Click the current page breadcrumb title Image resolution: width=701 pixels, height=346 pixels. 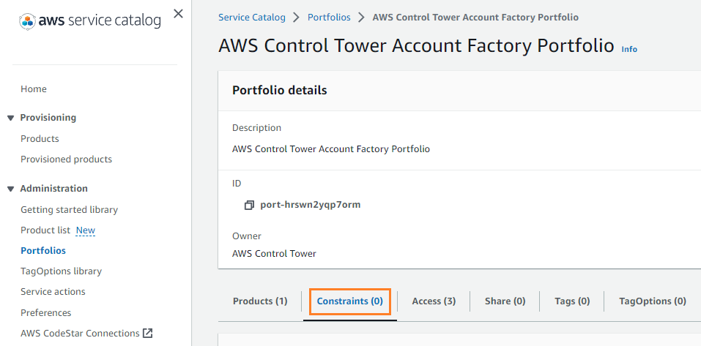[475, 18]
